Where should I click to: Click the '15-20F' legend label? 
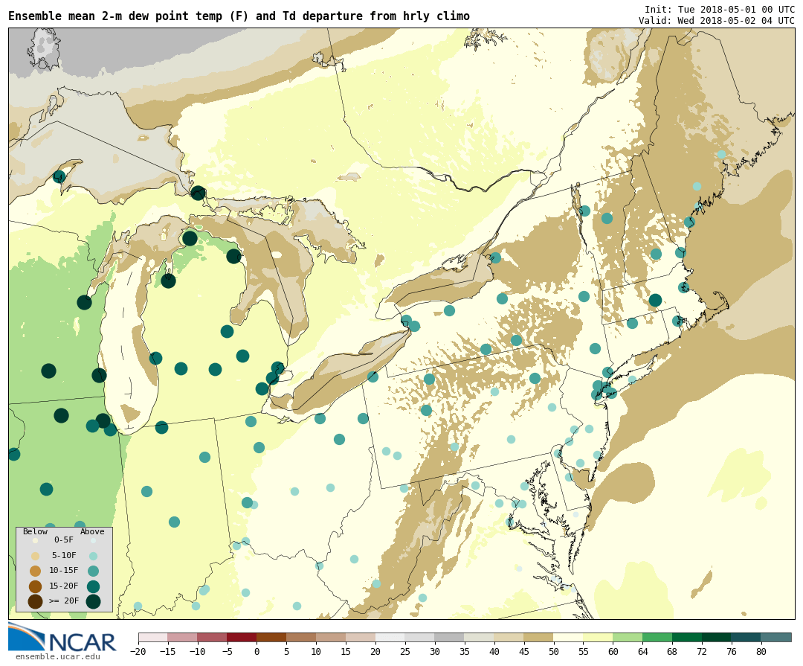coord(64,586)
